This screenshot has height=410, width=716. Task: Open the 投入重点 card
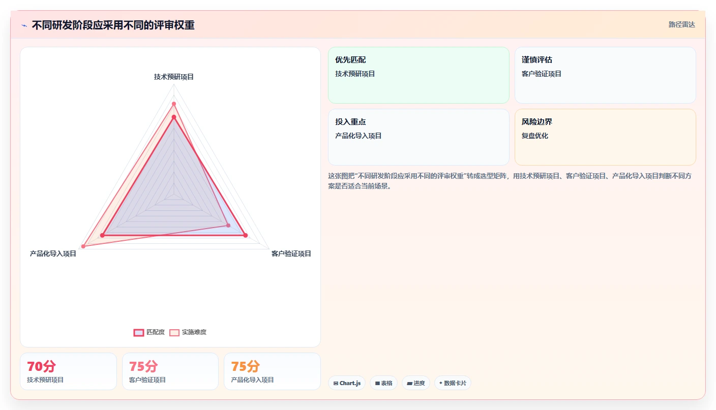coord(419,137)
